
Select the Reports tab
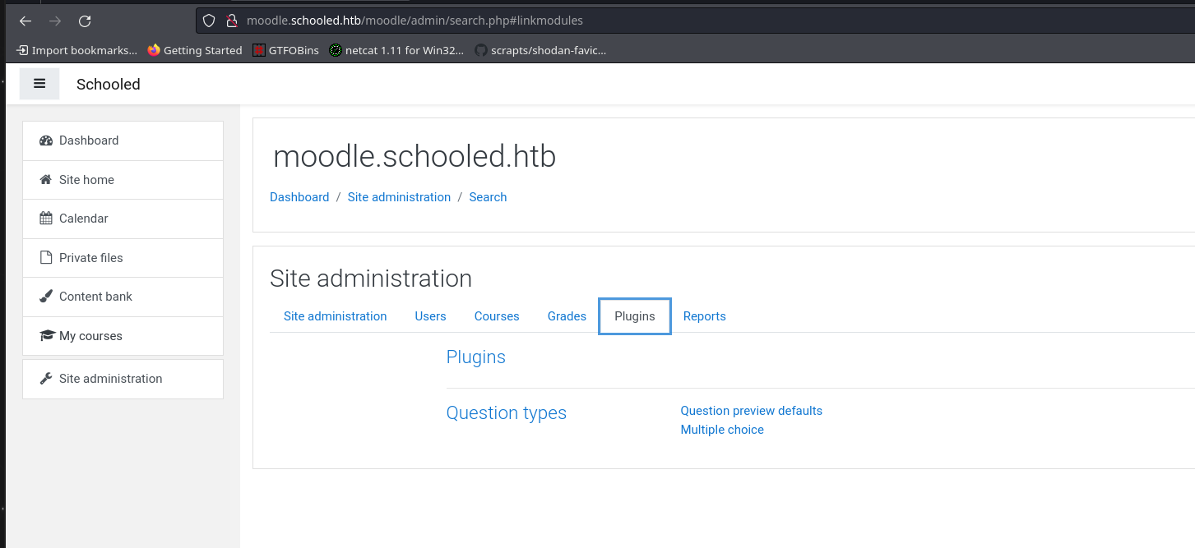tap(705, 316)
